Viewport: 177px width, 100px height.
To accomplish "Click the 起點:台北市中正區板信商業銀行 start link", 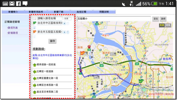I will [52, 57].
